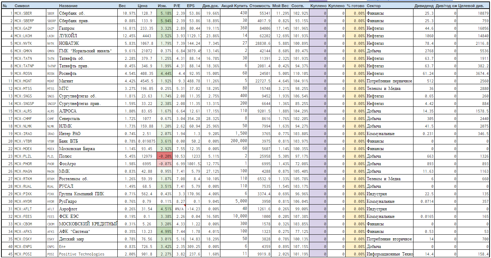The height and width of the screenshot is (258, 491).
Task: Select Северсталь dividend yield 28.32%
Action: [x=211, y=119]
